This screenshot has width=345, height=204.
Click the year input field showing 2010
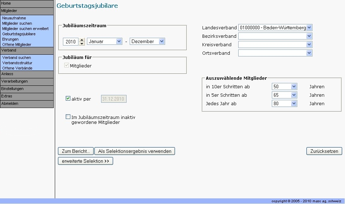[x=71, y=42]
